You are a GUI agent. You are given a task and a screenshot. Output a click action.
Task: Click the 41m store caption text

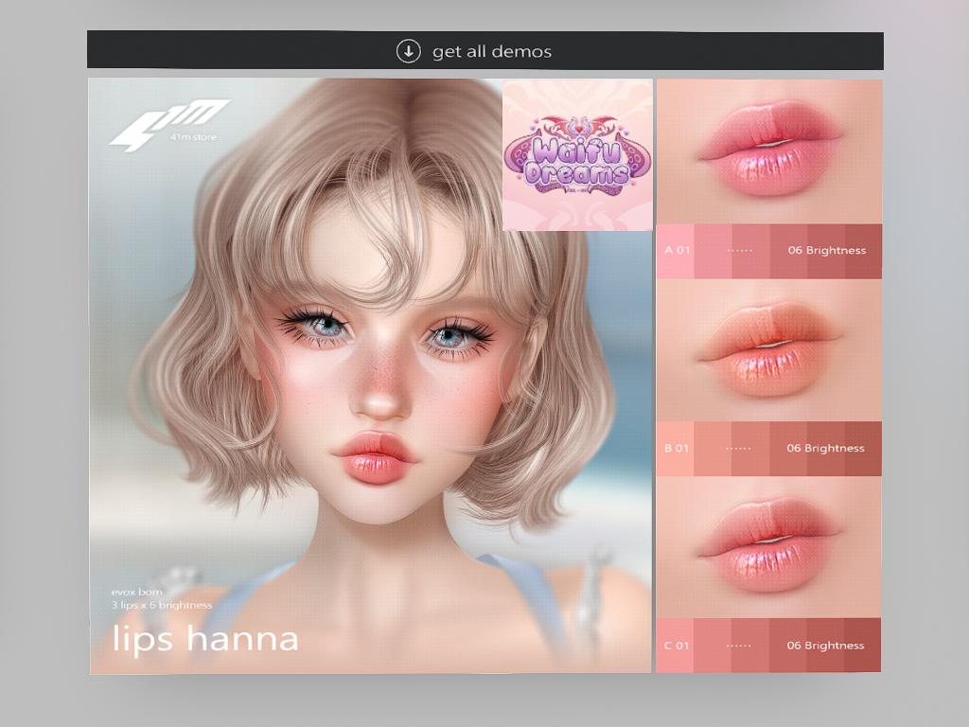pyautogui.click(x=193, y=137)
